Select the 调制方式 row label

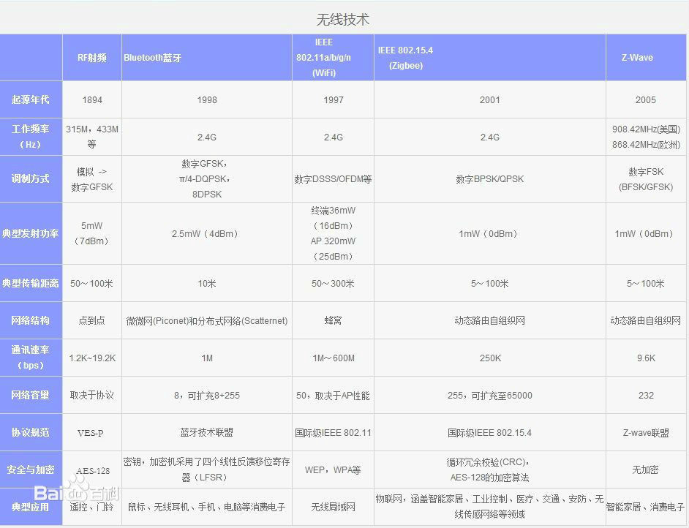tap(31, 178)
